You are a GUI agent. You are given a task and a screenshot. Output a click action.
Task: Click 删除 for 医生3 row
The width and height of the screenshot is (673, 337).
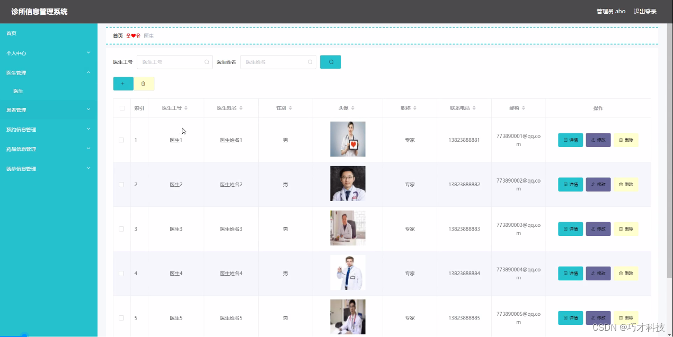(x=626, y=229)
